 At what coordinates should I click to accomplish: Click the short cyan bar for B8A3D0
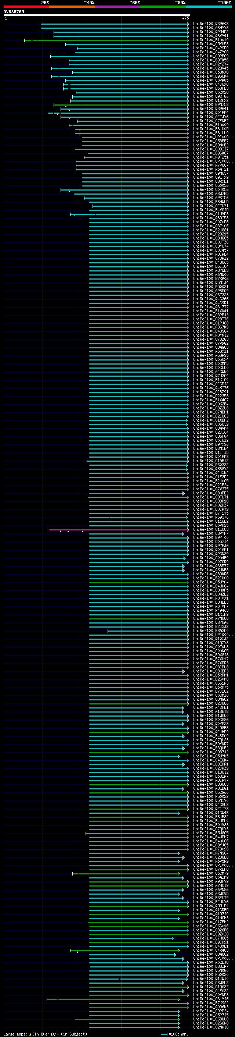[148, 631]
